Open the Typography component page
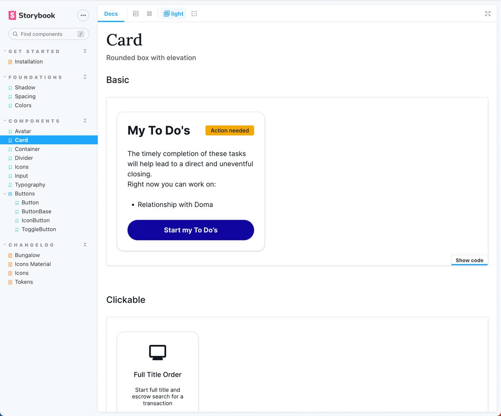Image resolution: width=501 pixels, height=416 pixels. [x=30, y=185]
